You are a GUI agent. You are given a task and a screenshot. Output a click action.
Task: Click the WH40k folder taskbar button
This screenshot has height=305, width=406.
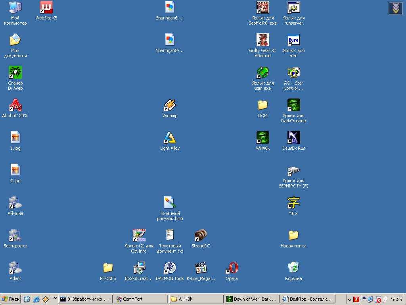(x=196, y=299)
